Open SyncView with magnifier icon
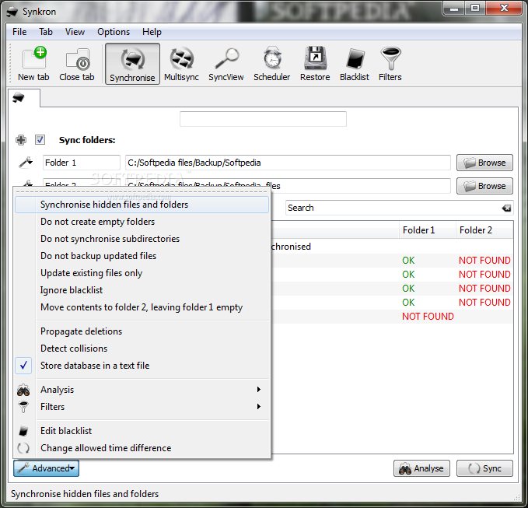Viewport: 528px width, 508px height. pos(226,64)
